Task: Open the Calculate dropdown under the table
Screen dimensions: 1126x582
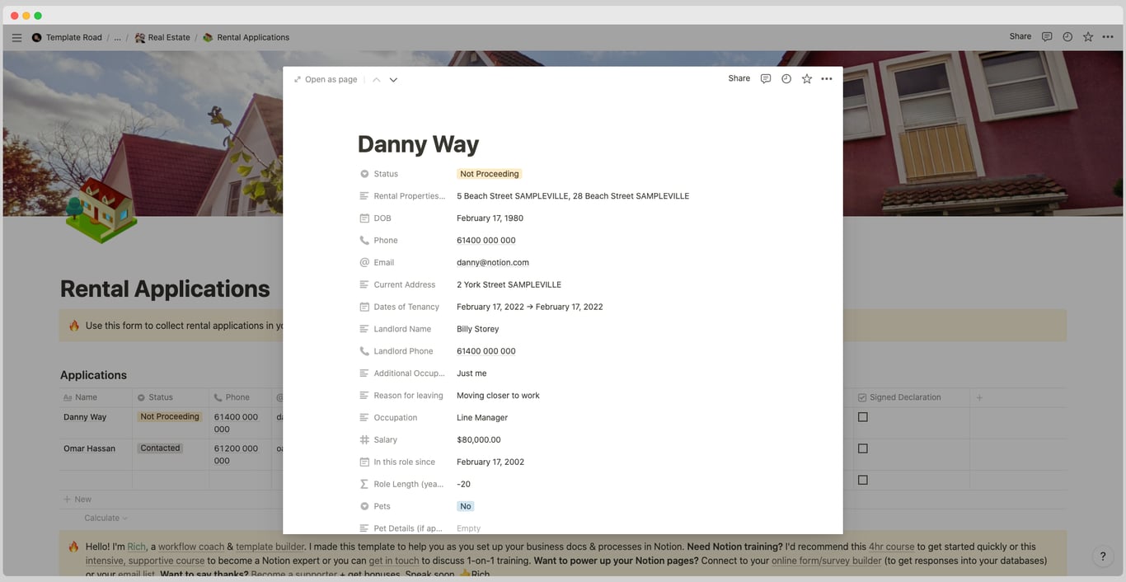Action: [x=106, y=518]
